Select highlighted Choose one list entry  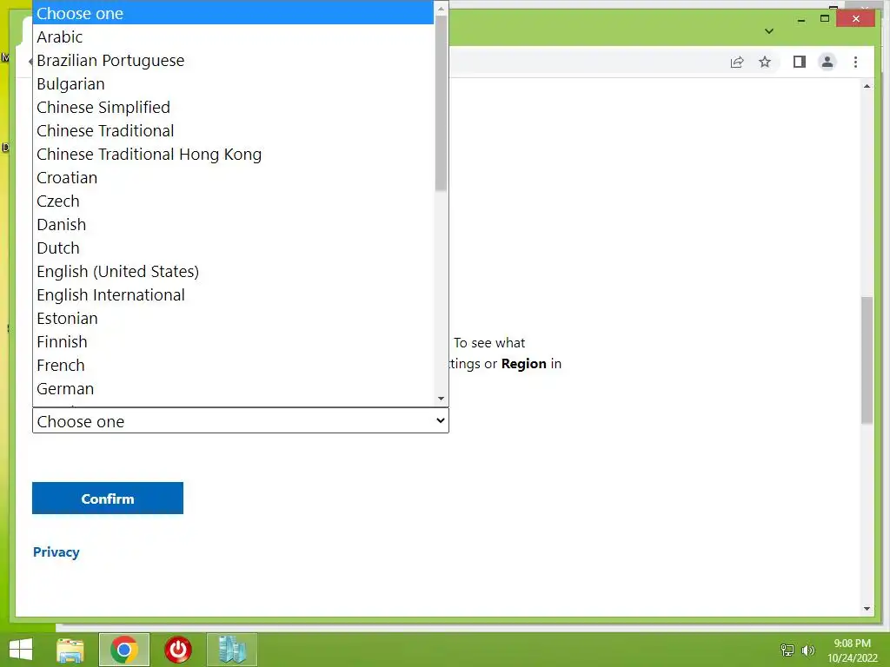tap(233, 13)
